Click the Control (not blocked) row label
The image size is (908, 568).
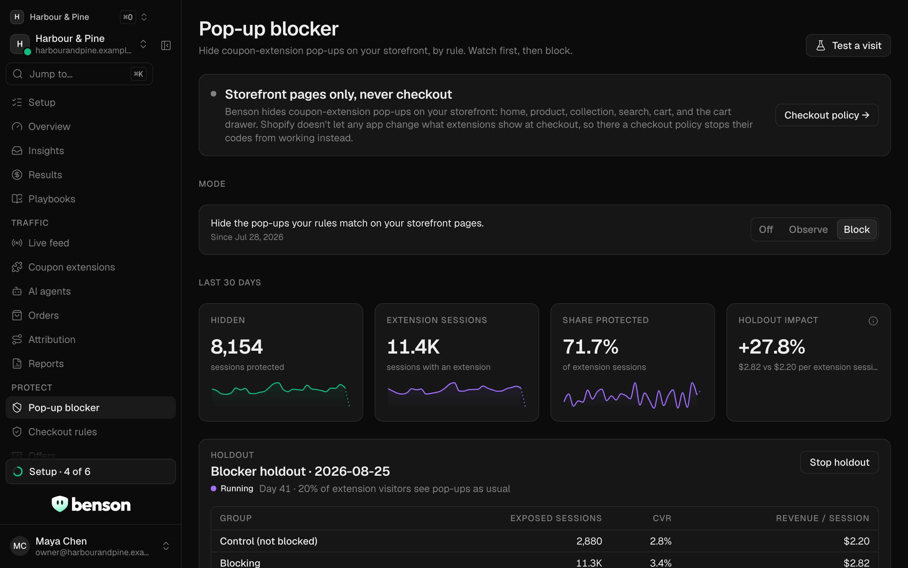[x=268, y=541]
